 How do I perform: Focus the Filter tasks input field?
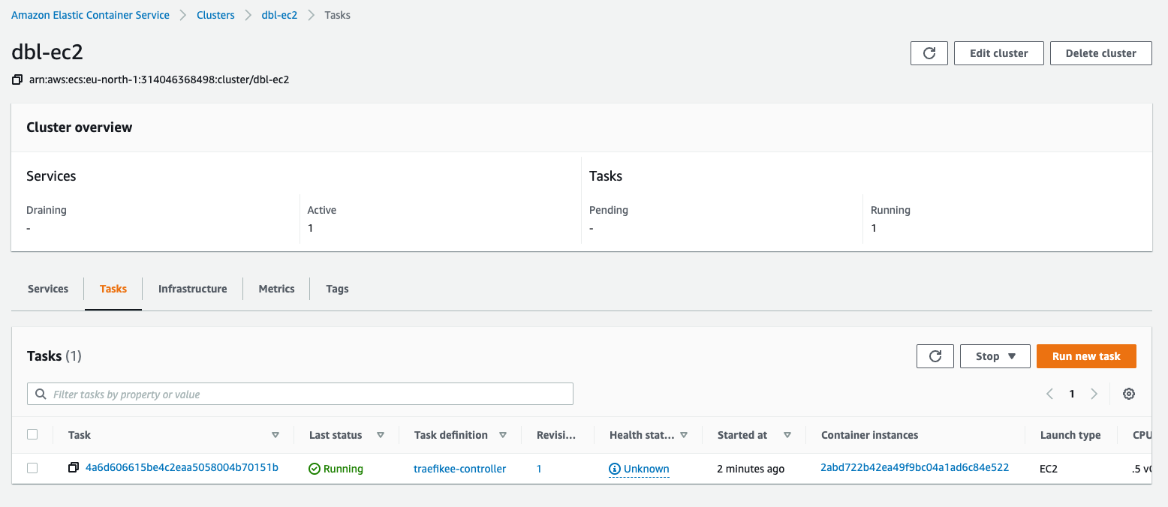point(300,394)
